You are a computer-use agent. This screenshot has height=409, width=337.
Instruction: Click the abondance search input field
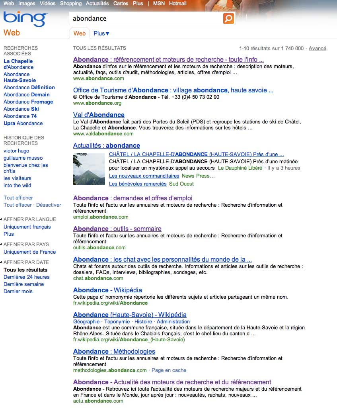click(x=146, y=19)
